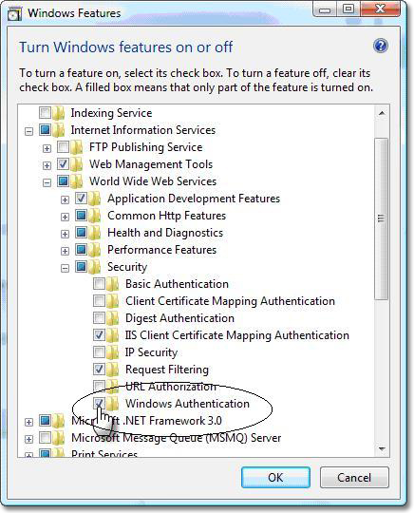
Task: Click the folder icon beside FTP Publishing Service
Action: tap(78, 147)
